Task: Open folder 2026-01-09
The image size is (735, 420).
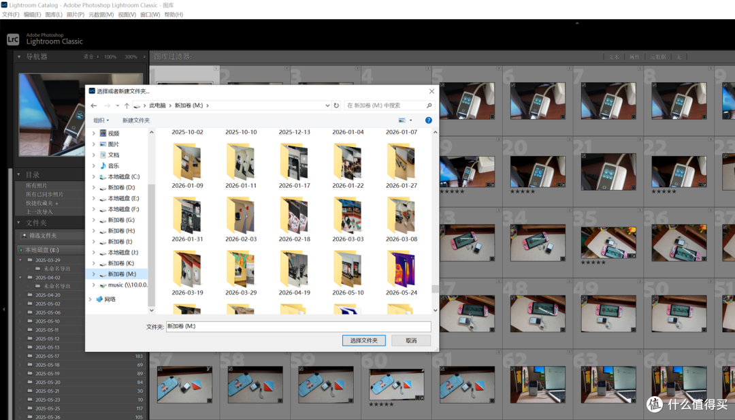Action: (188, 166)
